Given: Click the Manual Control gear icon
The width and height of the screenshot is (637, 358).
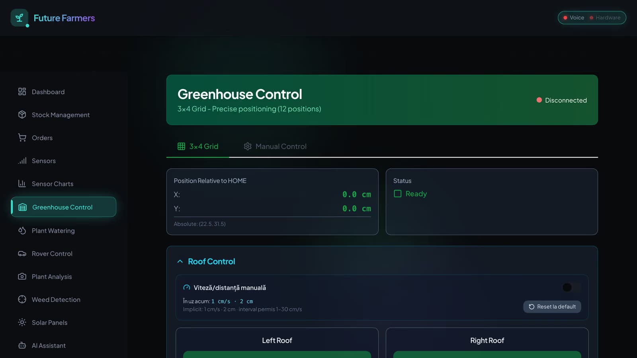Looking at the screenshot, I should (248, 146).
